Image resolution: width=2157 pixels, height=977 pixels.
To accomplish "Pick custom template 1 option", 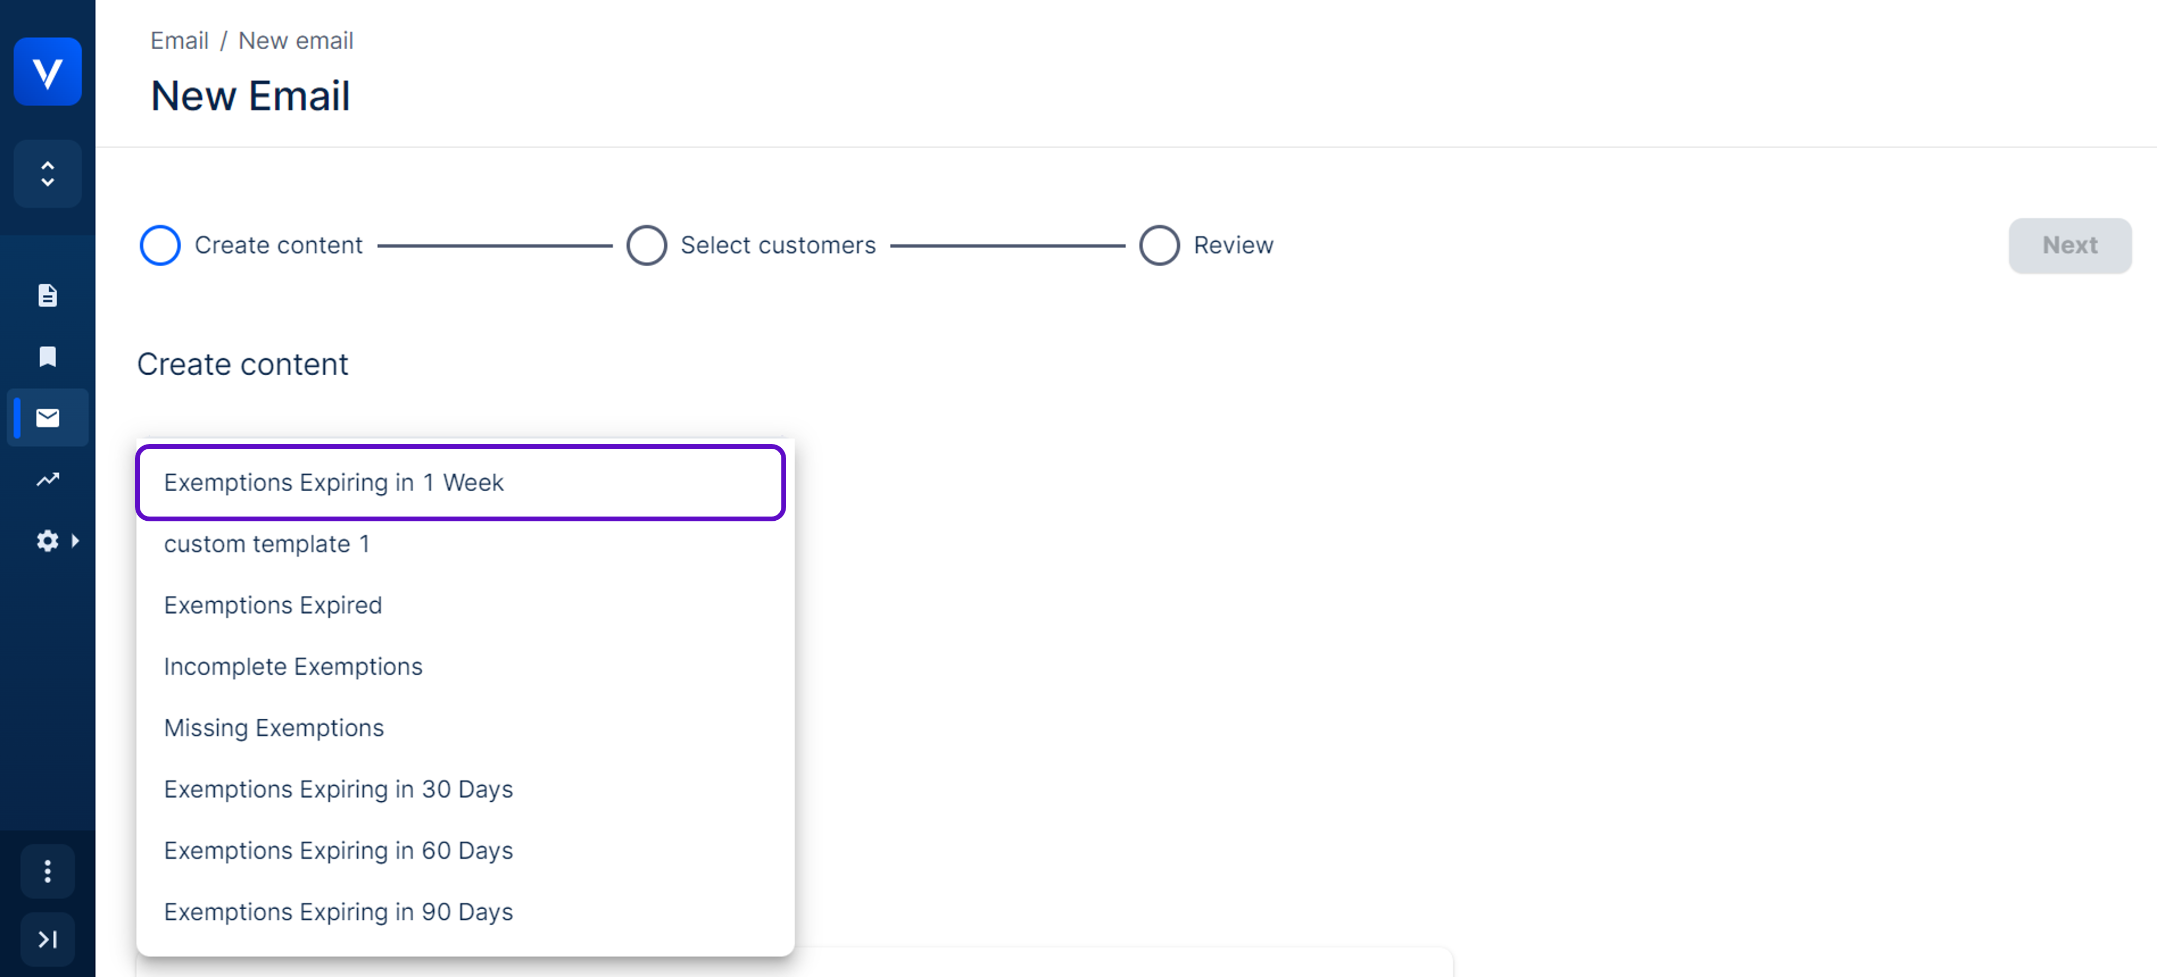I will click(x=267, y=545).
